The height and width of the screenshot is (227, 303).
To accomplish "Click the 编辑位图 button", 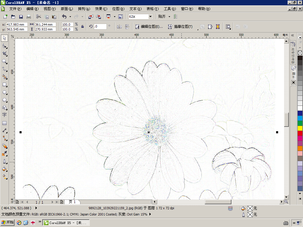I will tap(149, 27).
